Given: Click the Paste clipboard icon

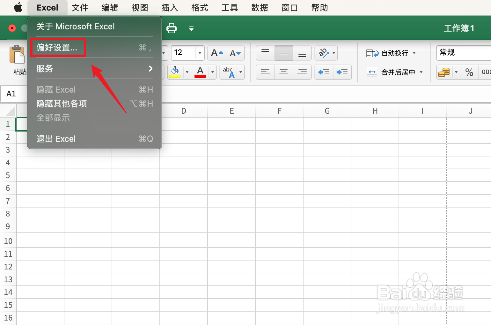Looking at the screenshot, I should pos(17,54).
